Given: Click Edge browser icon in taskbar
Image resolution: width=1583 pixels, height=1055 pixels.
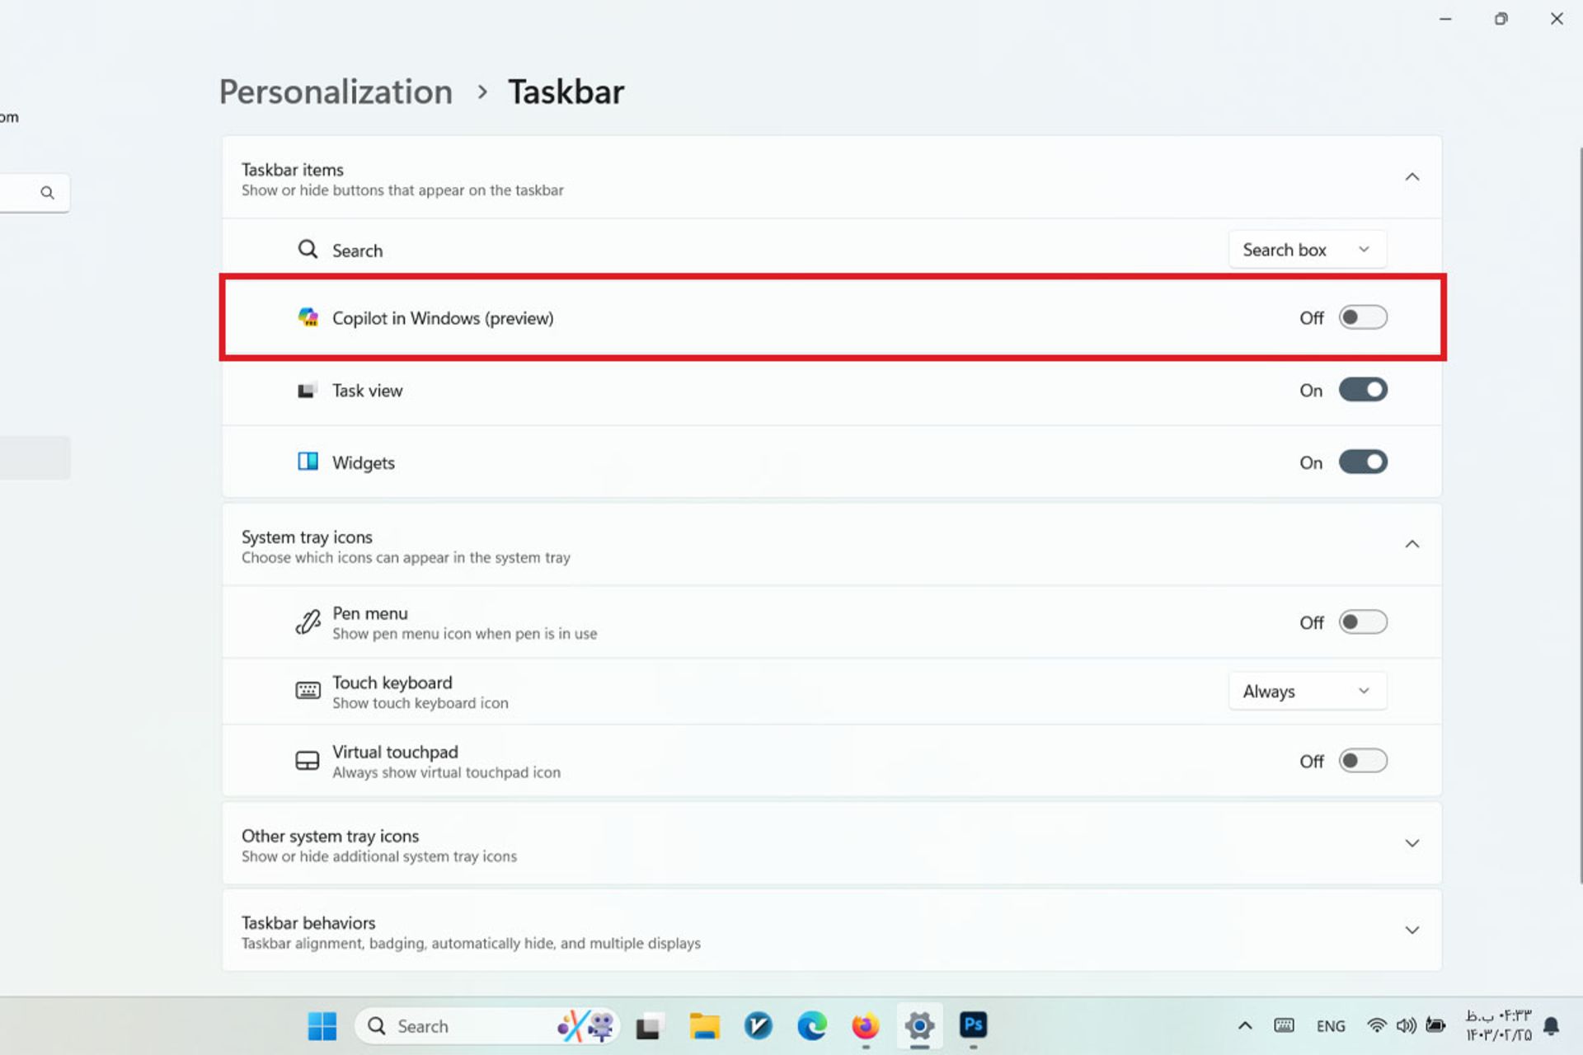Looking at the screenshot, I should pyautogui.click(x=810, y=1025).
